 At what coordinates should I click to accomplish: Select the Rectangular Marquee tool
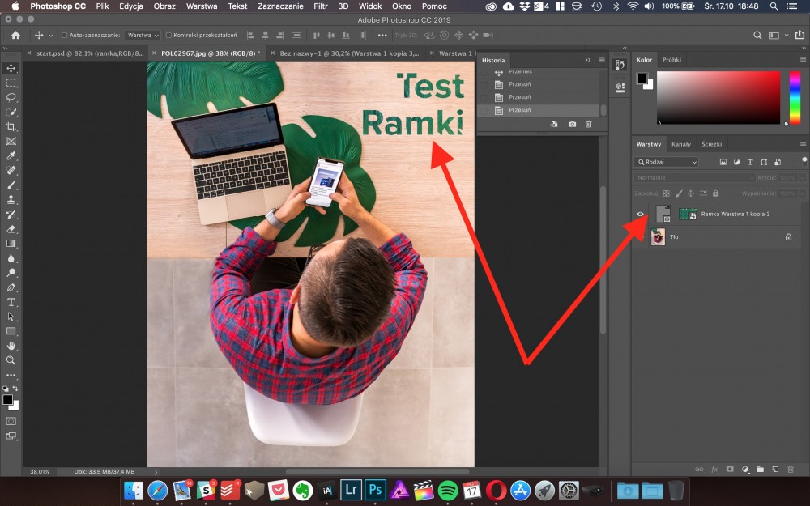tap(11, 83)
